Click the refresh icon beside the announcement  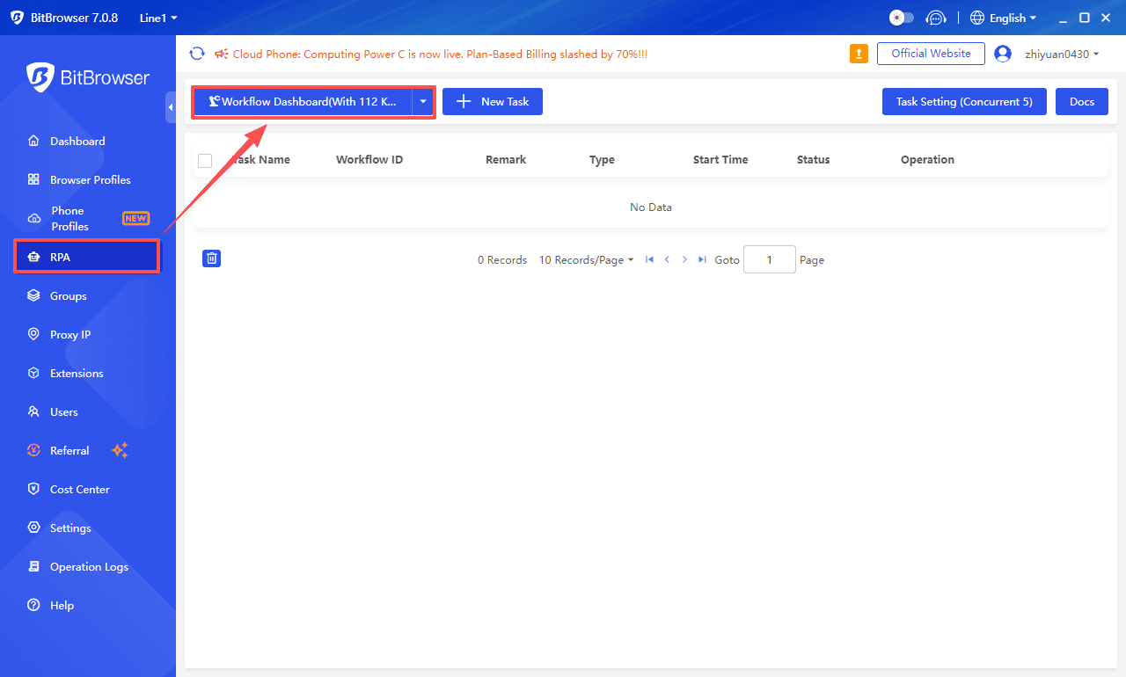click(x=197, y=54)
